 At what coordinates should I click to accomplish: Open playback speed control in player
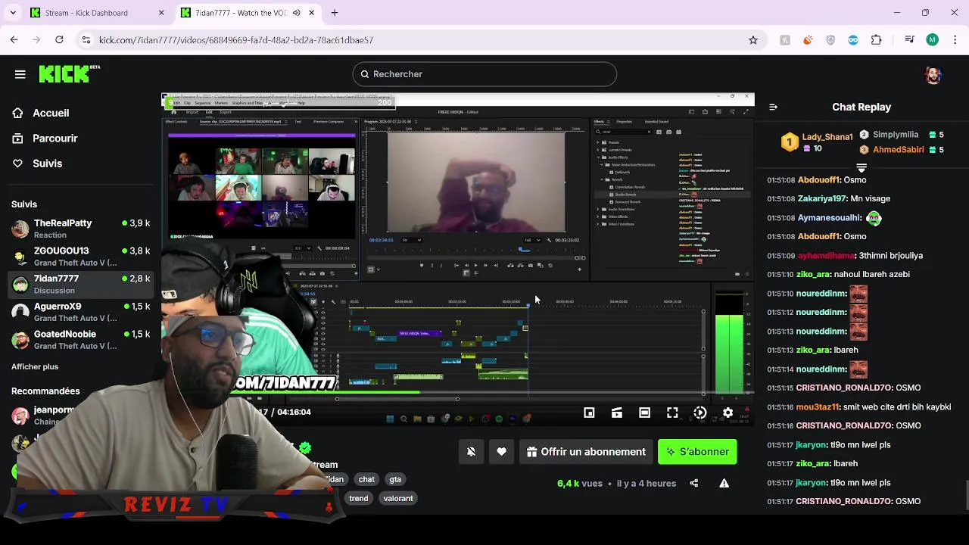(699, 413)
